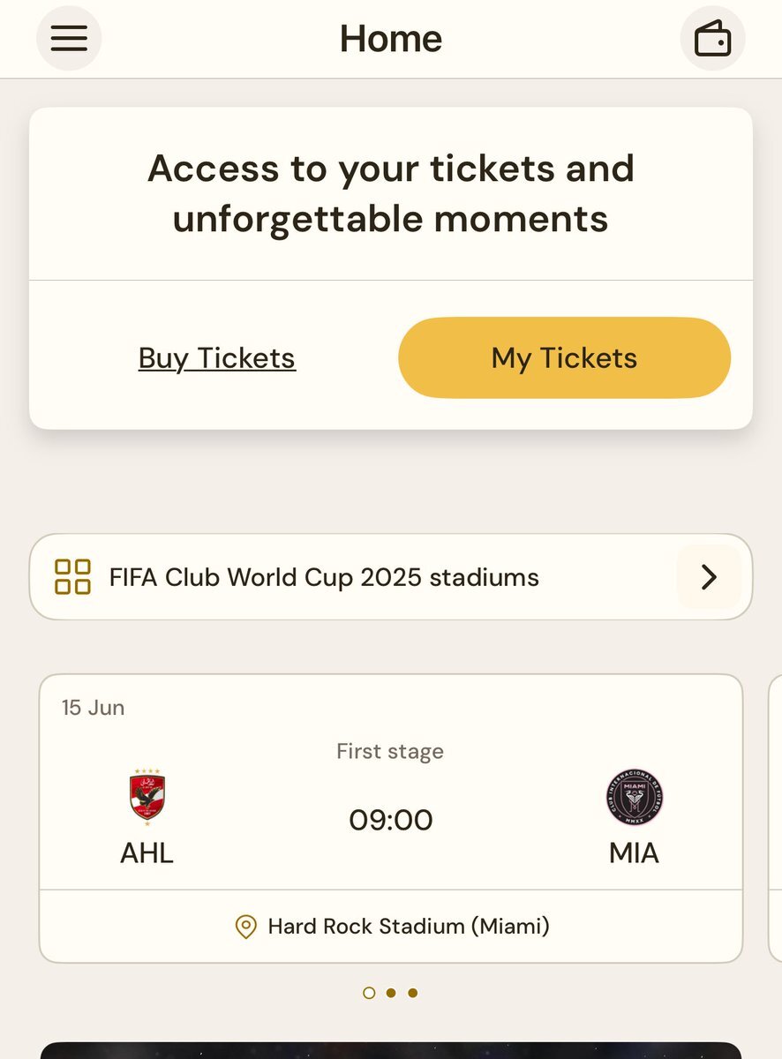Tap the Home page title
Image resolution: width=782 pixels, height=1059 pixels.
click(391, 38)
